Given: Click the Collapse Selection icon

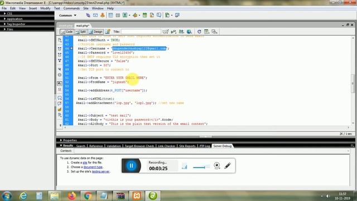Looking at the screenshot, I should pos(60,55).
